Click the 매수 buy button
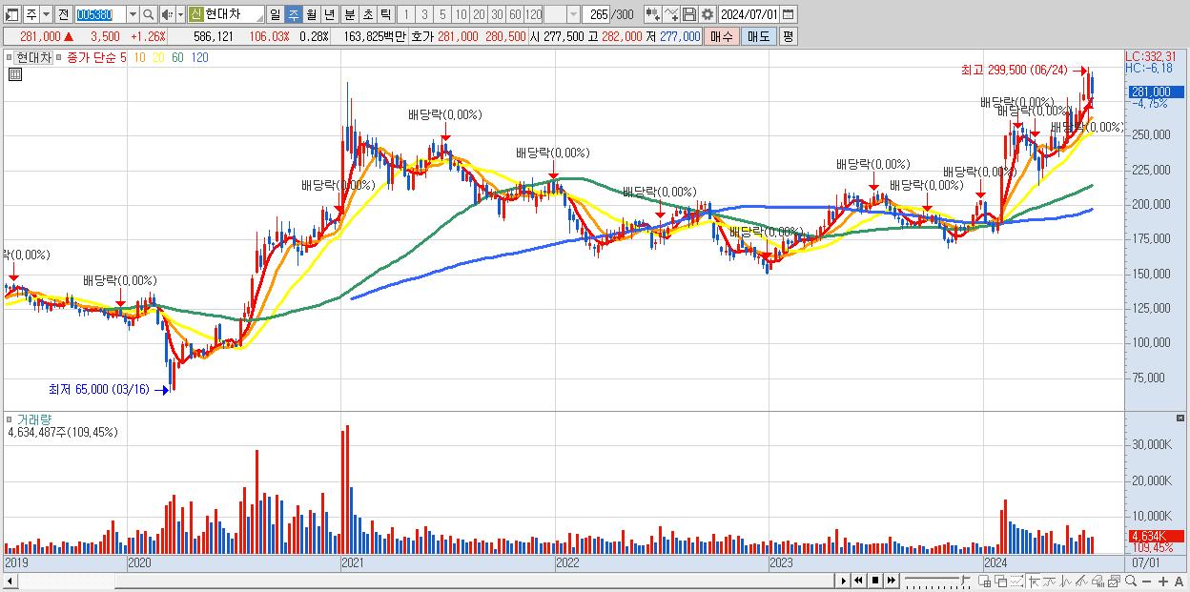Viewport: 1190px width, 592px height. tap(722, 36)
